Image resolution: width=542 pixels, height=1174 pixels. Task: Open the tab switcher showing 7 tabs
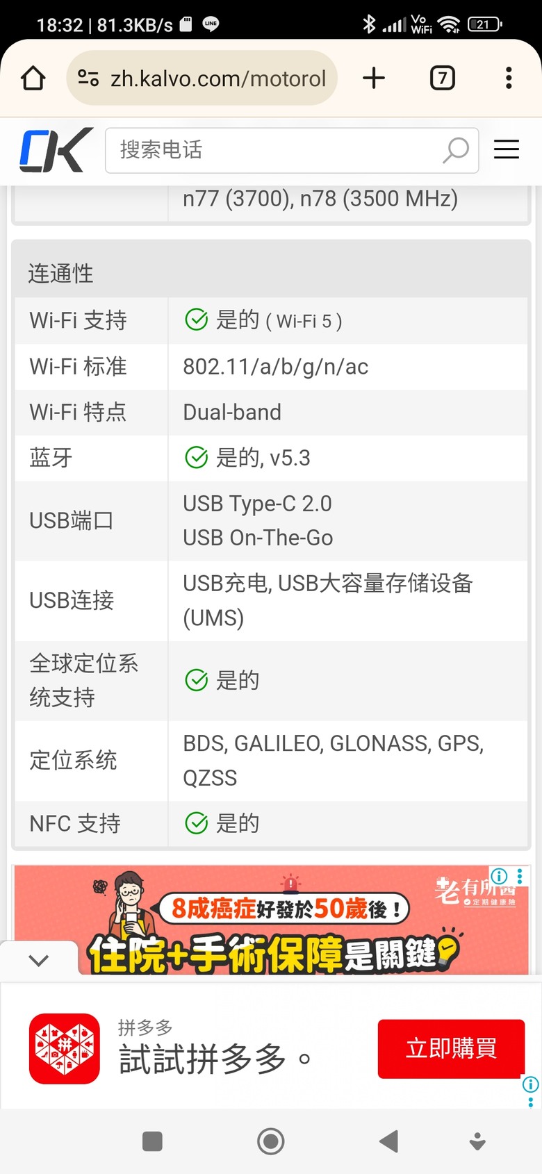[x=443, y=78]
